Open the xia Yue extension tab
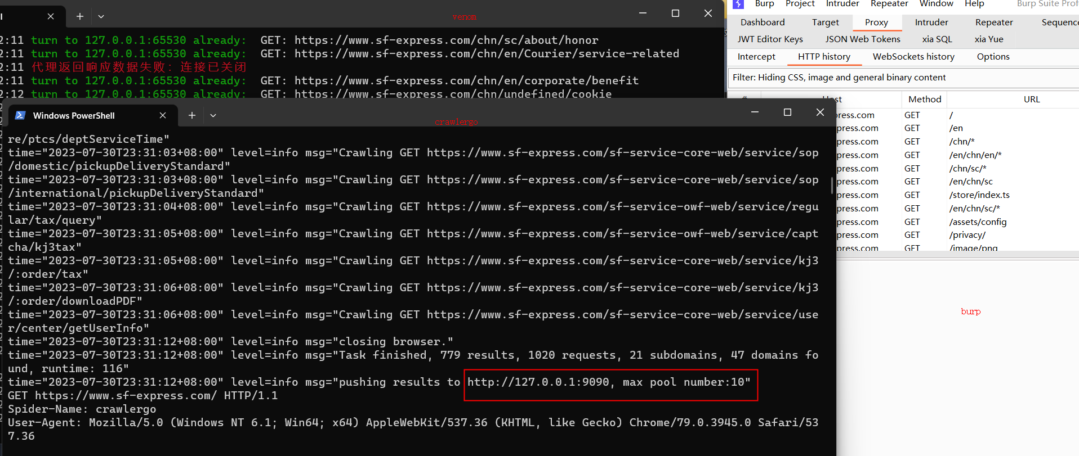This screenshot has width=1079, height=456. [x=989, y=39]
